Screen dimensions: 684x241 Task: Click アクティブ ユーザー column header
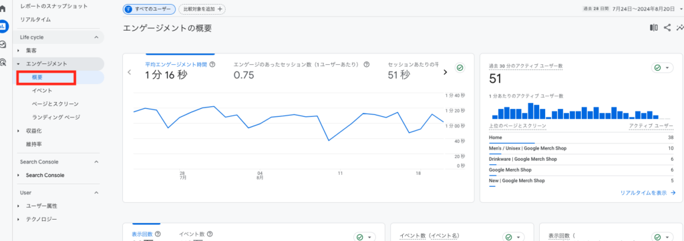click(651, 126)
